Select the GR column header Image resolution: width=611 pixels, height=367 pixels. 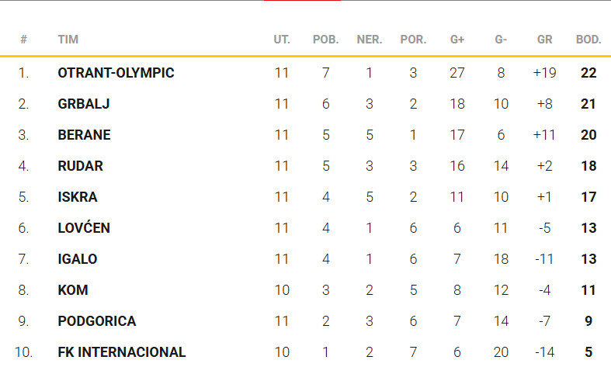pyautogui.click(x=544, y=40)
